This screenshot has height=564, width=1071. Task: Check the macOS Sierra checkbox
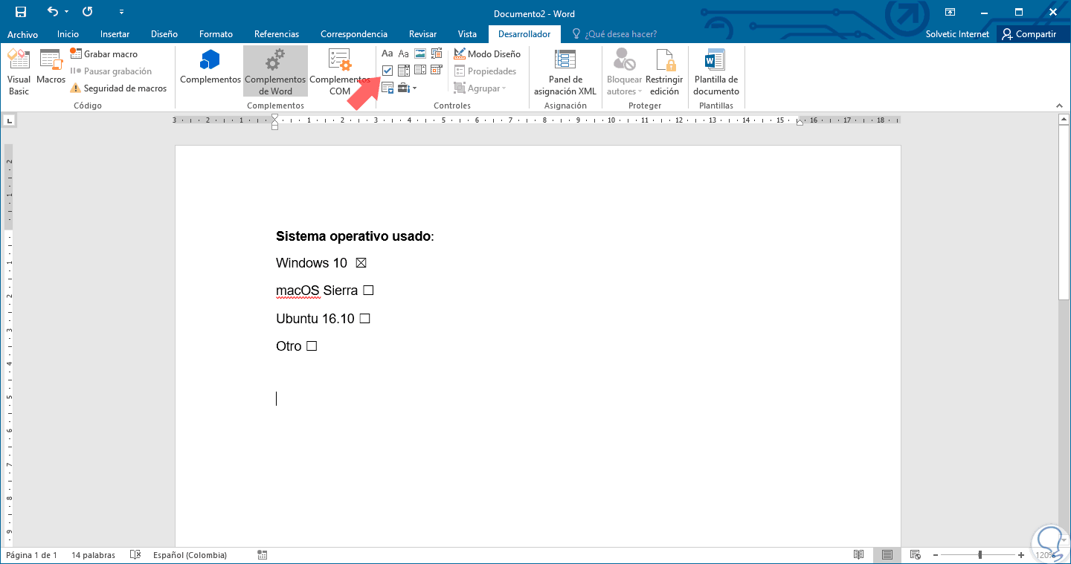(x=368, y=291)
